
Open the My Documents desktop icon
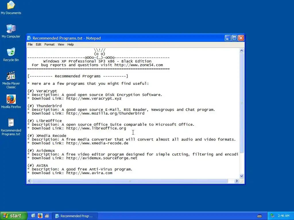pos(11,7)
